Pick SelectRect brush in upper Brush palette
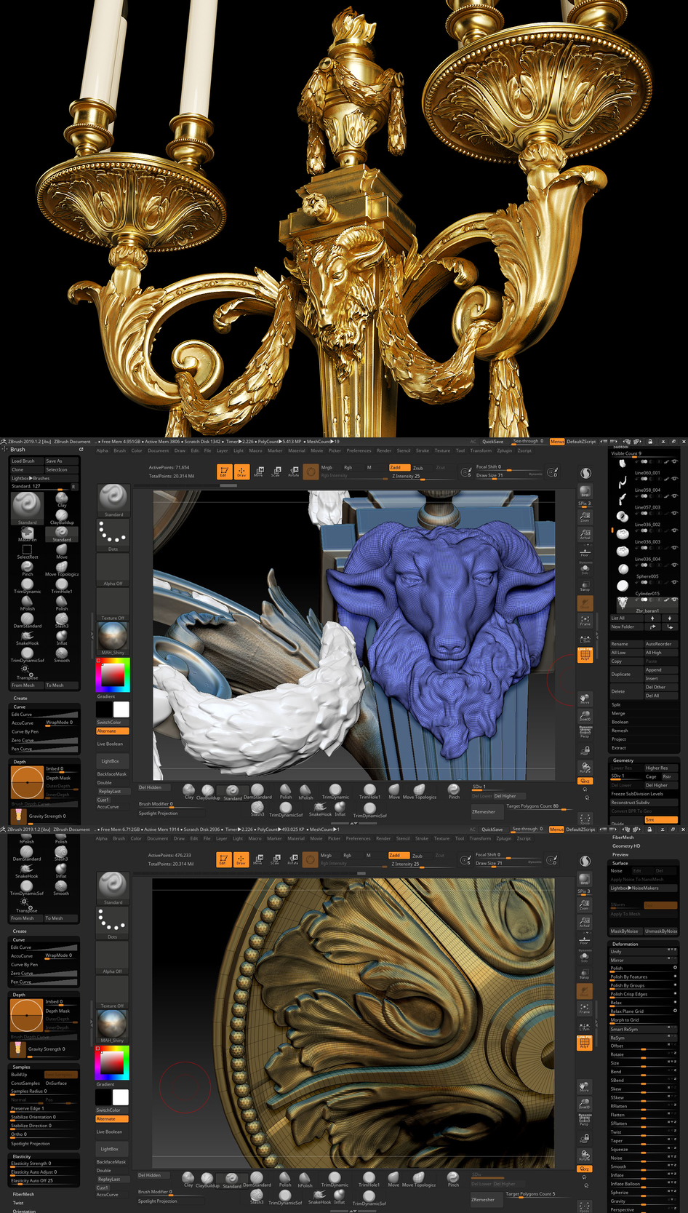This screenshot has height=1213, width=688. pyautogui.click(x=27, y=552)
